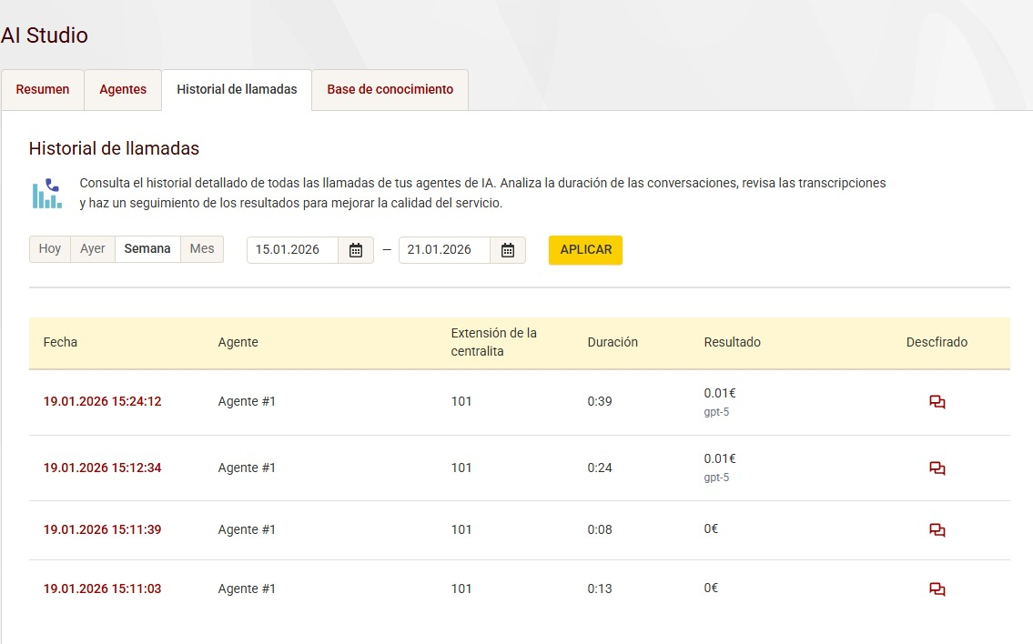Viewport: 1033px width, 644px height.
Task: Open the Base de conocimiento tab
Action: pos(390,90)
